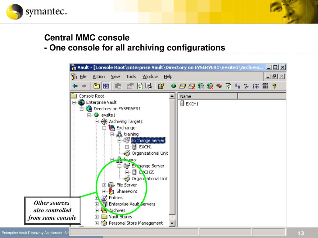Collapse the Enterprise Vault node

click(74, 102)
